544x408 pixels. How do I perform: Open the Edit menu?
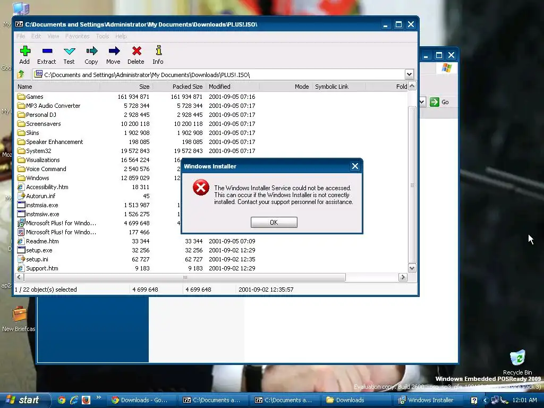tap(36, 36)
